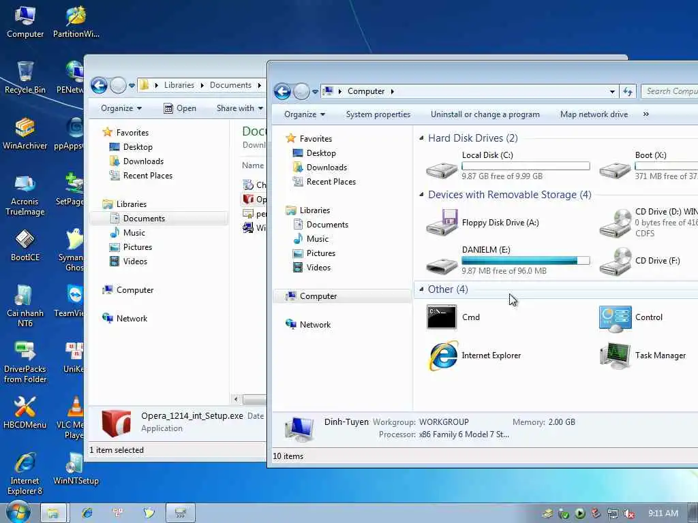The width and height of the screenshot is (698, 523).
Task: Refresh the Computer window address bar
Action: point(628,92)
